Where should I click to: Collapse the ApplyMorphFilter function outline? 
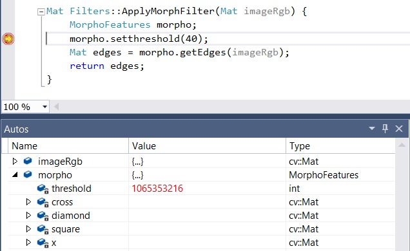[x=41, y=12]
